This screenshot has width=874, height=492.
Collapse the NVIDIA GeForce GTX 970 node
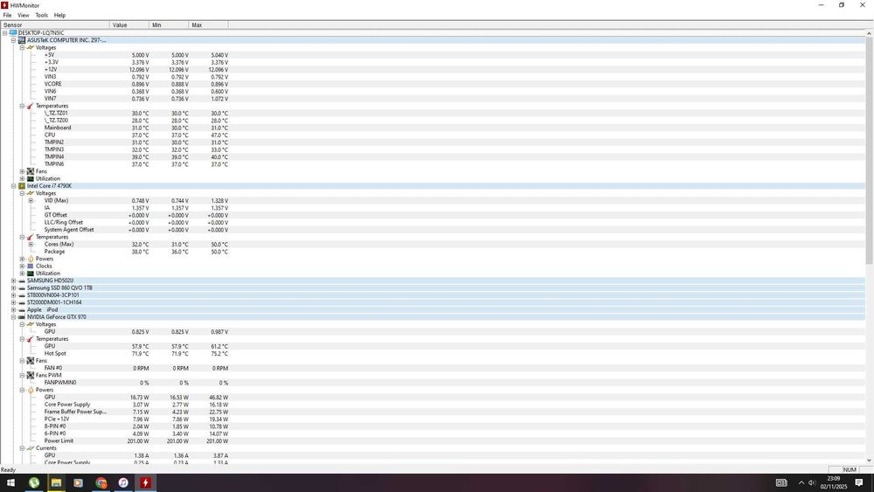click(13, 317)
